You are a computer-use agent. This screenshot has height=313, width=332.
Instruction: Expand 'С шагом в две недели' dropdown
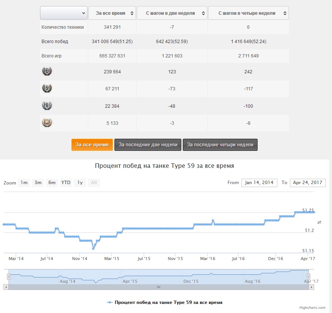(172, 13)
